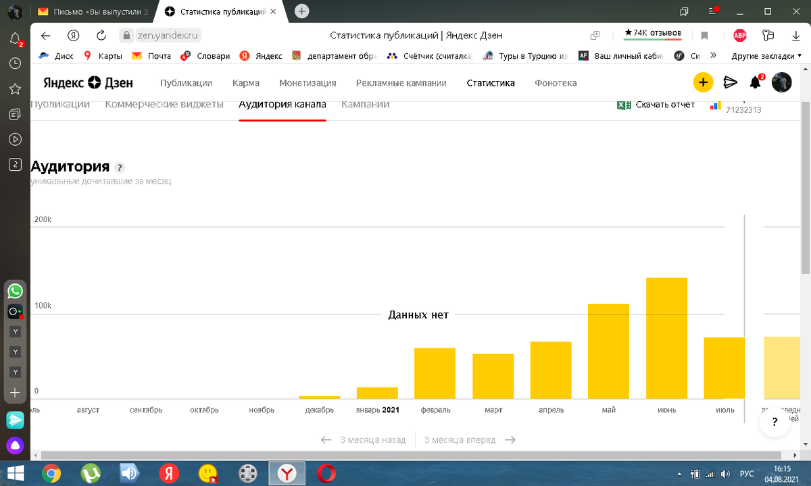
Task: Open favorites star icon in sidebar
Action: [15, 88]
